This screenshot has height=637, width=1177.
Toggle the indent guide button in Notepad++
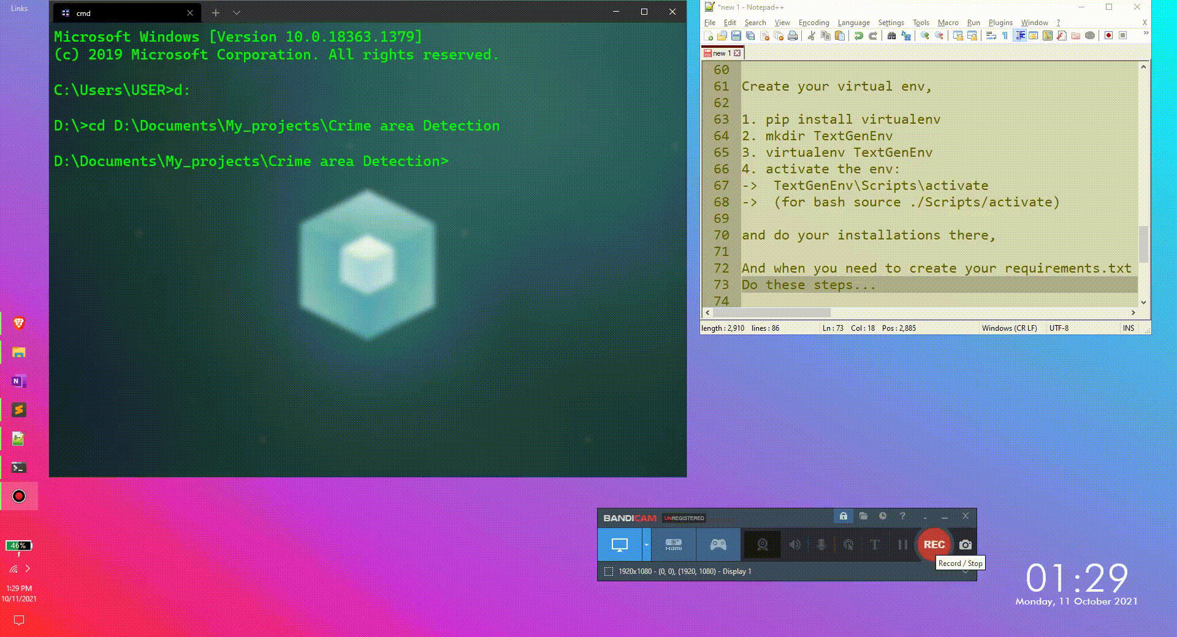1020,36
